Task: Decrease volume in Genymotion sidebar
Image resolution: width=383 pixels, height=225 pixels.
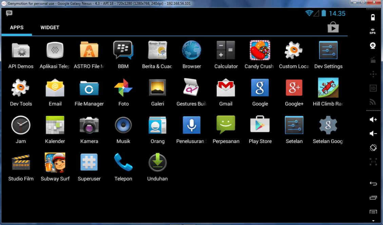Action: 373,134
